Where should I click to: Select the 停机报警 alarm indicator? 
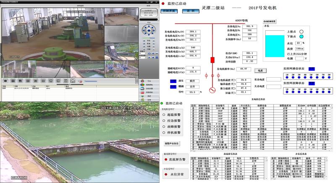164,132
